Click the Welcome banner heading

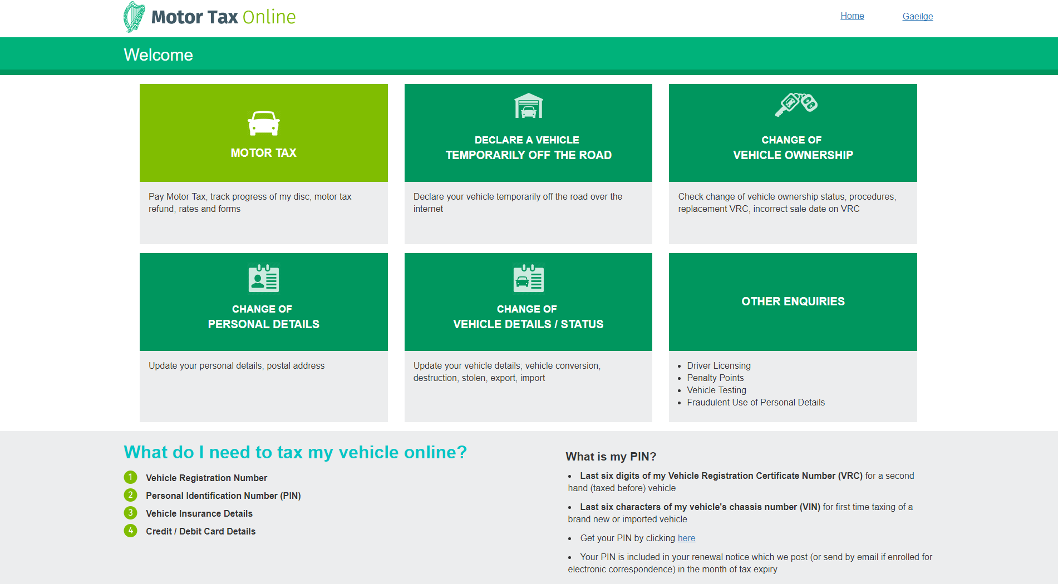pyautogui.click(x=158, y=55)
